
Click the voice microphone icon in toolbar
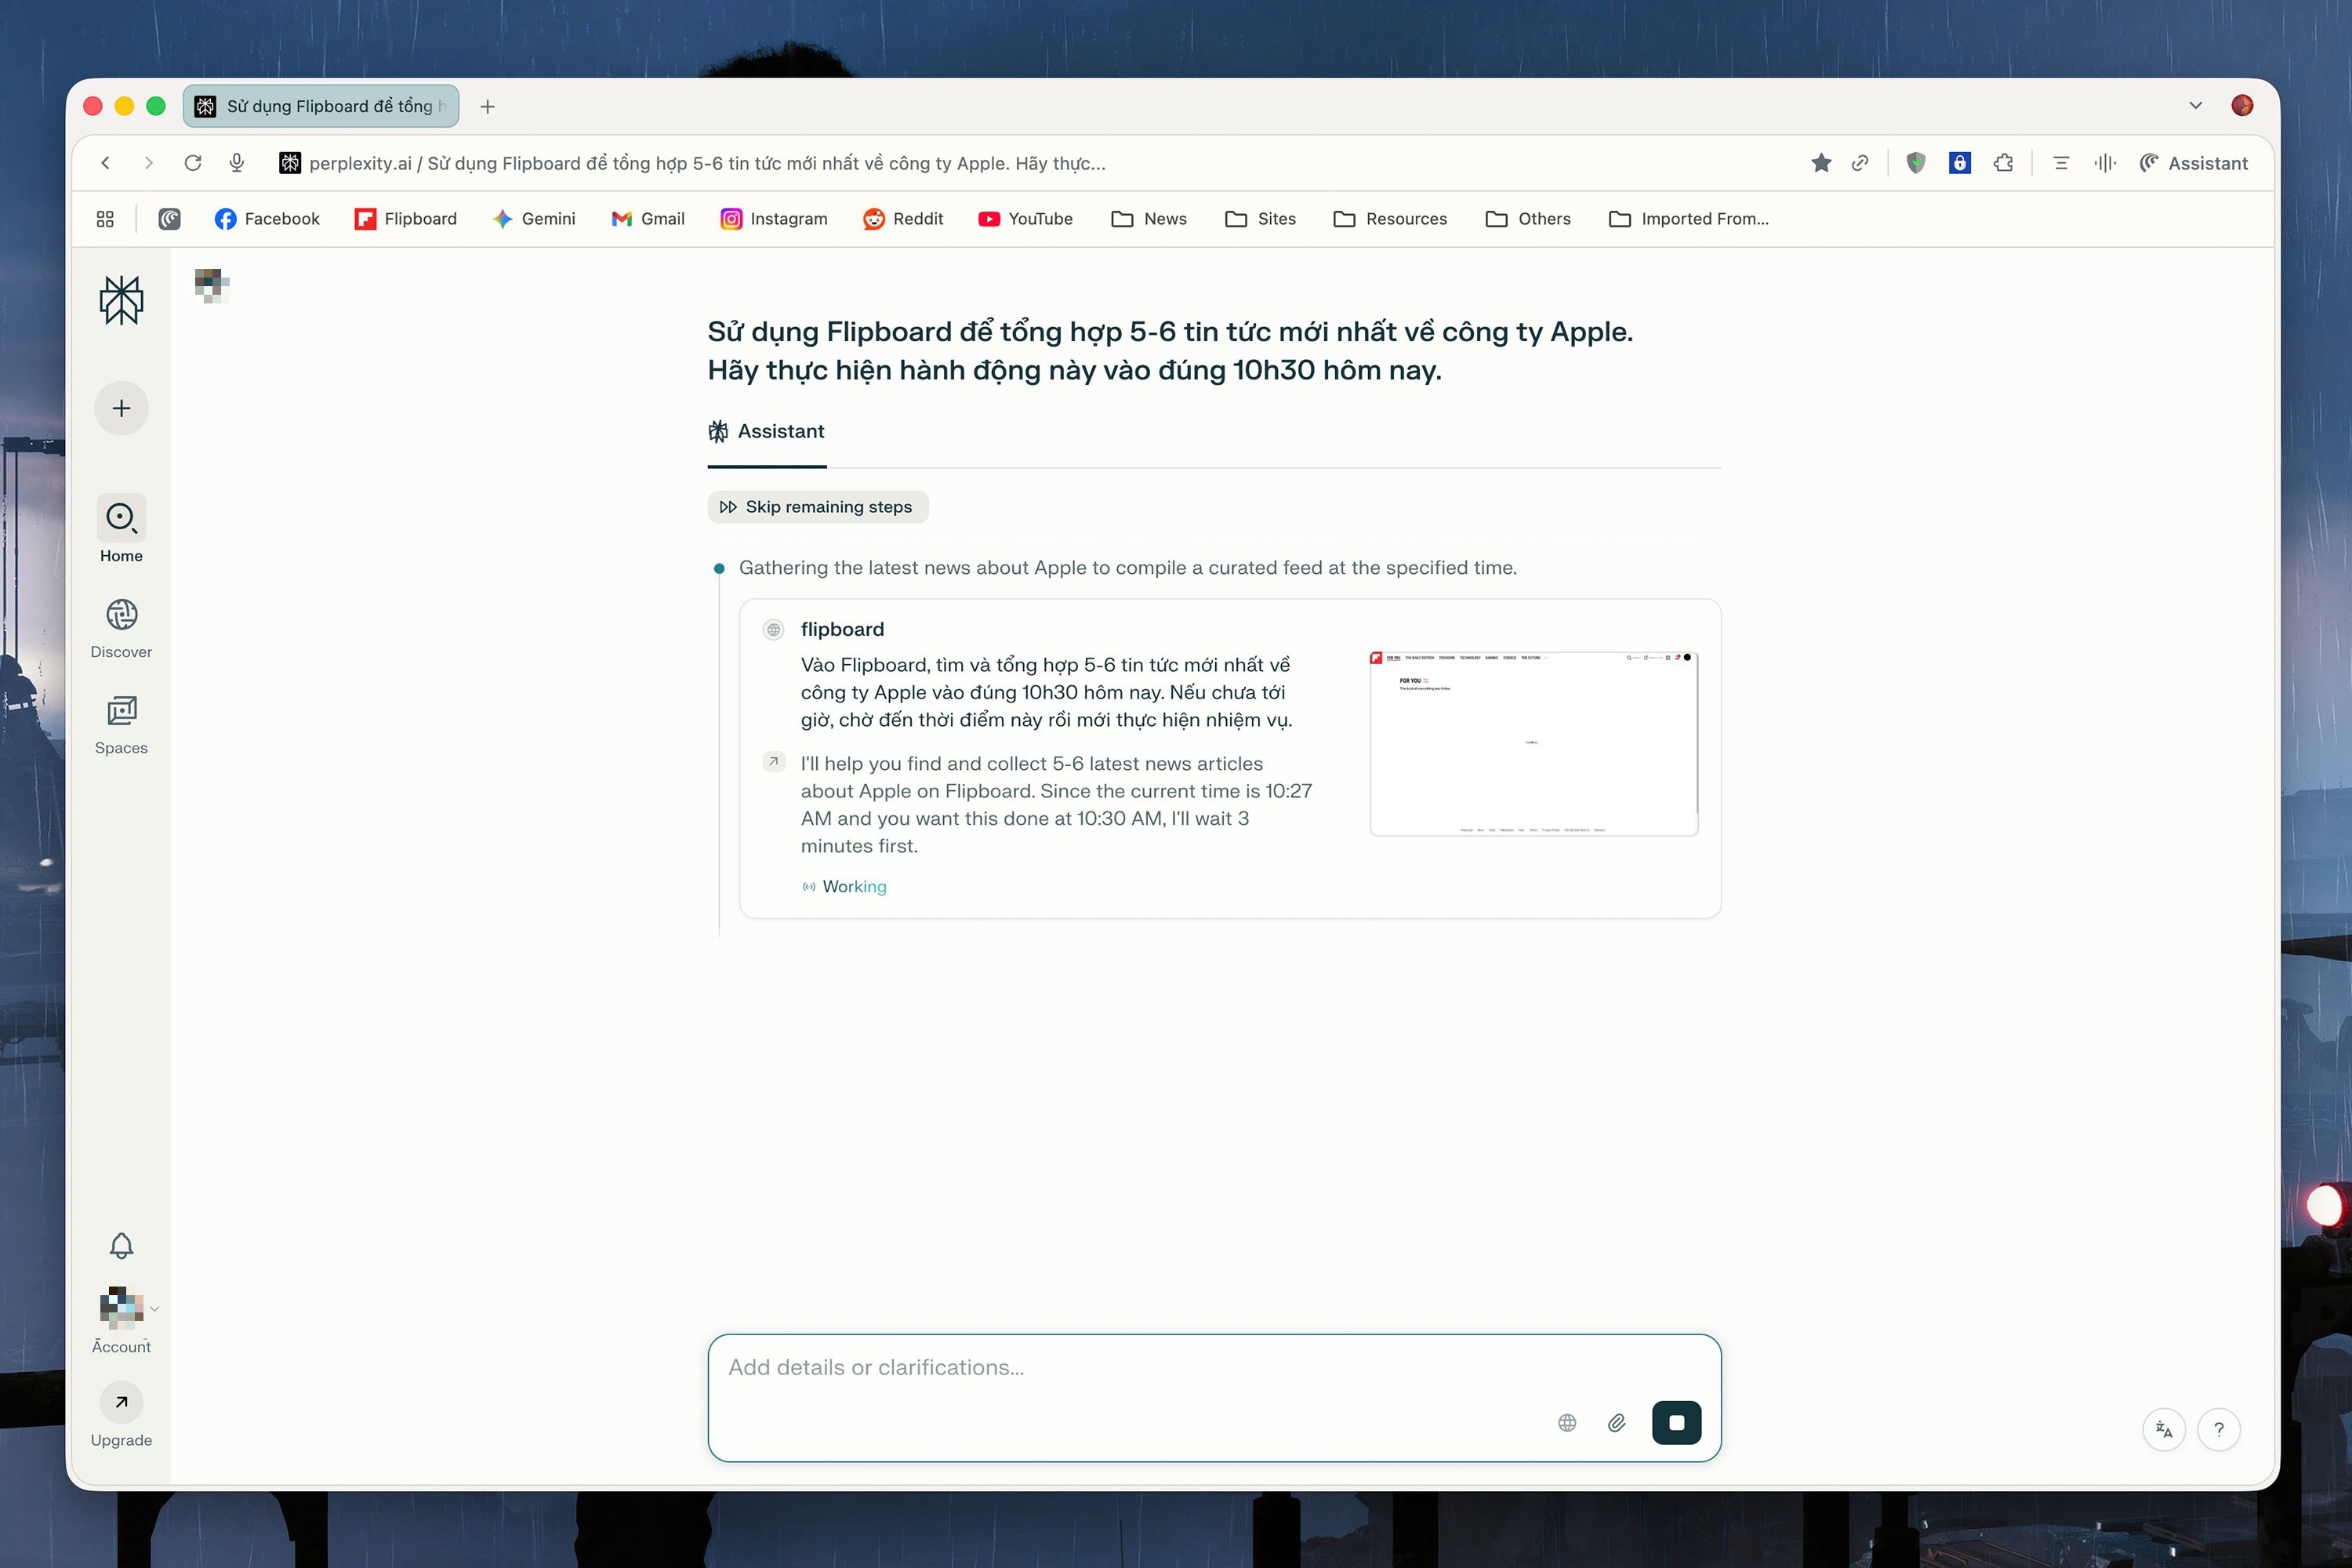pyautogui.click(x=237, y=163)
